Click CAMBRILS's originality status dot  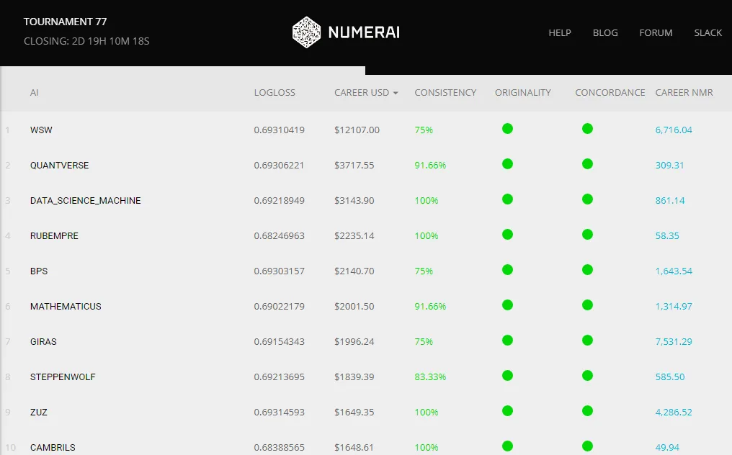pyautogui.click(x=507, y=446)
